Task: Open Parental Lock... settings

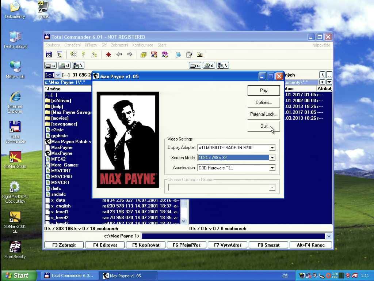Action: [264, 114]
